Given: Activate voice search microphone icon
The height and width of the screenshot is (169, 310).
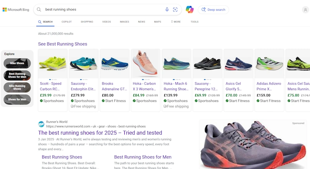Looking at the screenshot, I should coord(167,9).
